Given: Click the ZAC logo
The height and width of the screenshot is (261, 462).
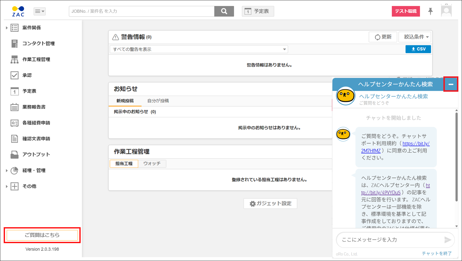Looking at the screenshot, I should pyautogui.click(x=18, y=11).
